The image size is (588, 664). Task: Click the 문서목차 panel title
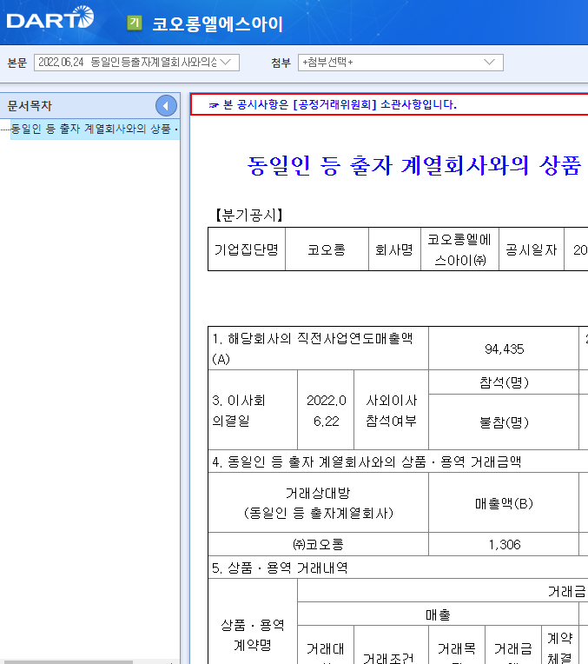tap(30, 106)
